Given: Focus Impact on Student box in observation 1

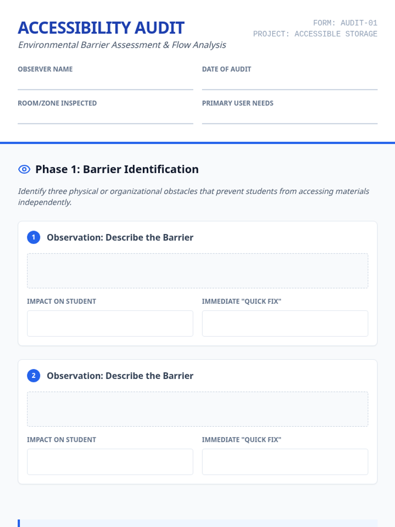Looking at the screenshot, I should click(110, 323).
